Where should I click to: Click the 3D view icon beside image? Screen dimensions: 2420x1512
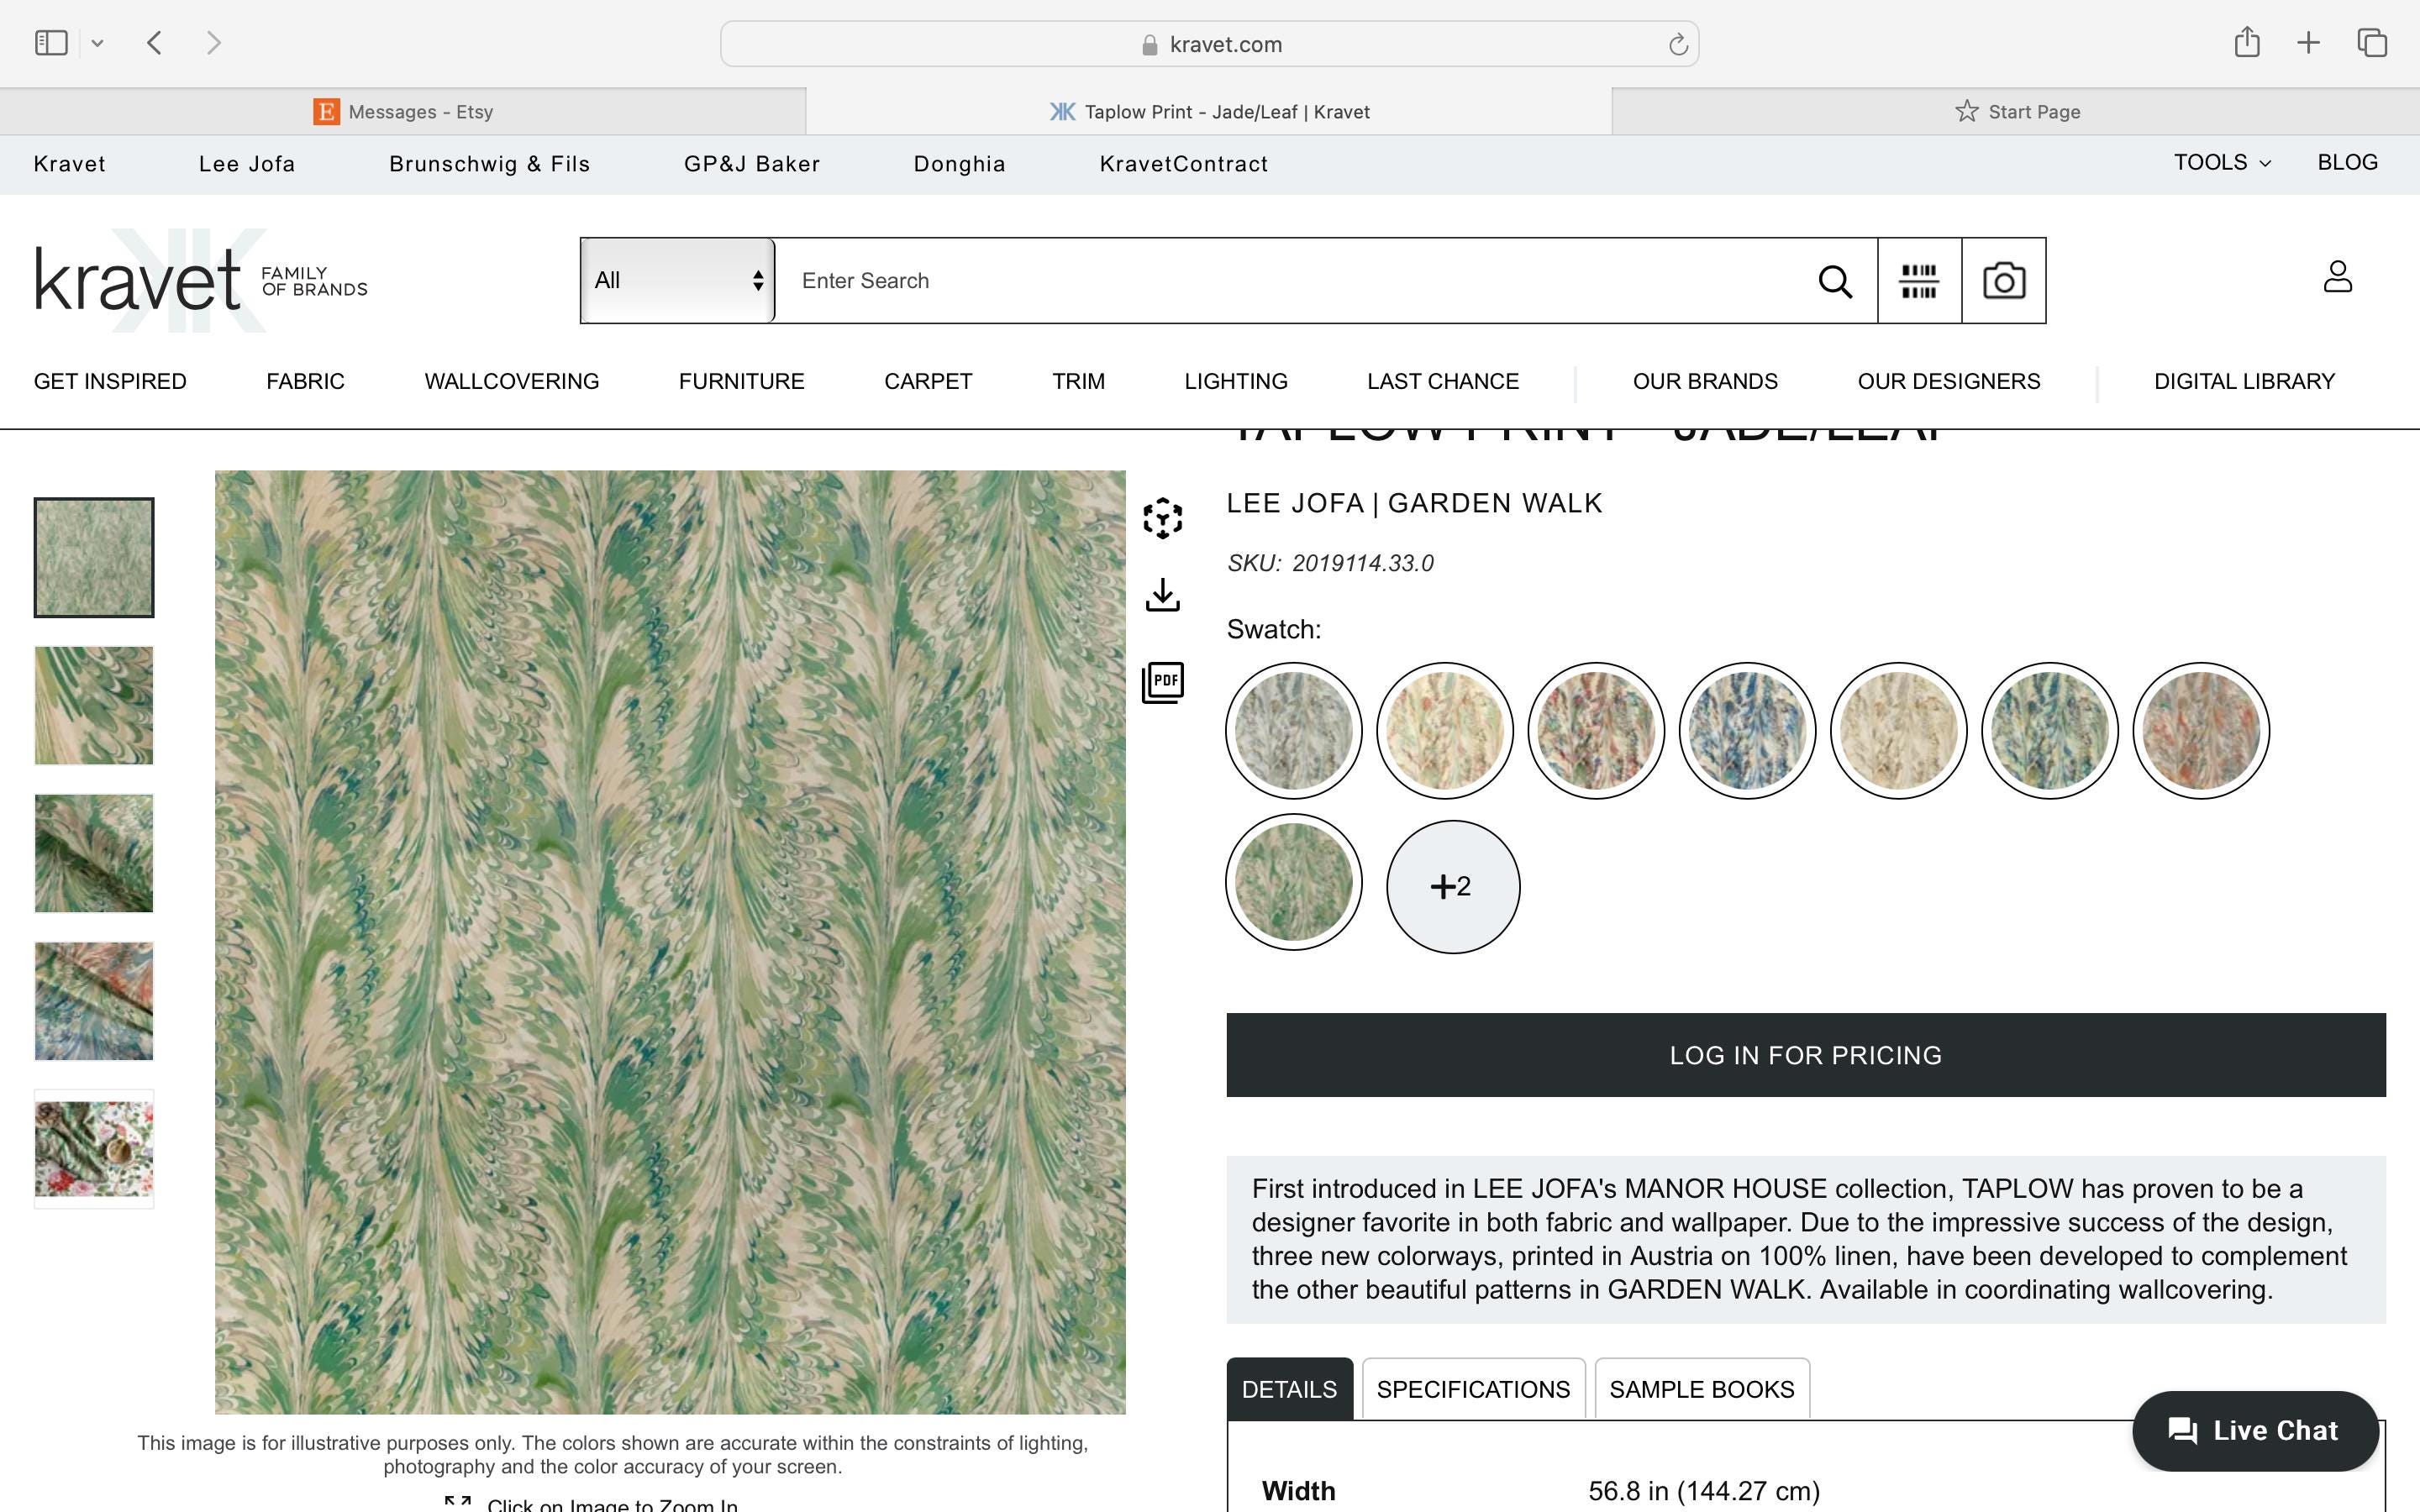point(1162,518)
